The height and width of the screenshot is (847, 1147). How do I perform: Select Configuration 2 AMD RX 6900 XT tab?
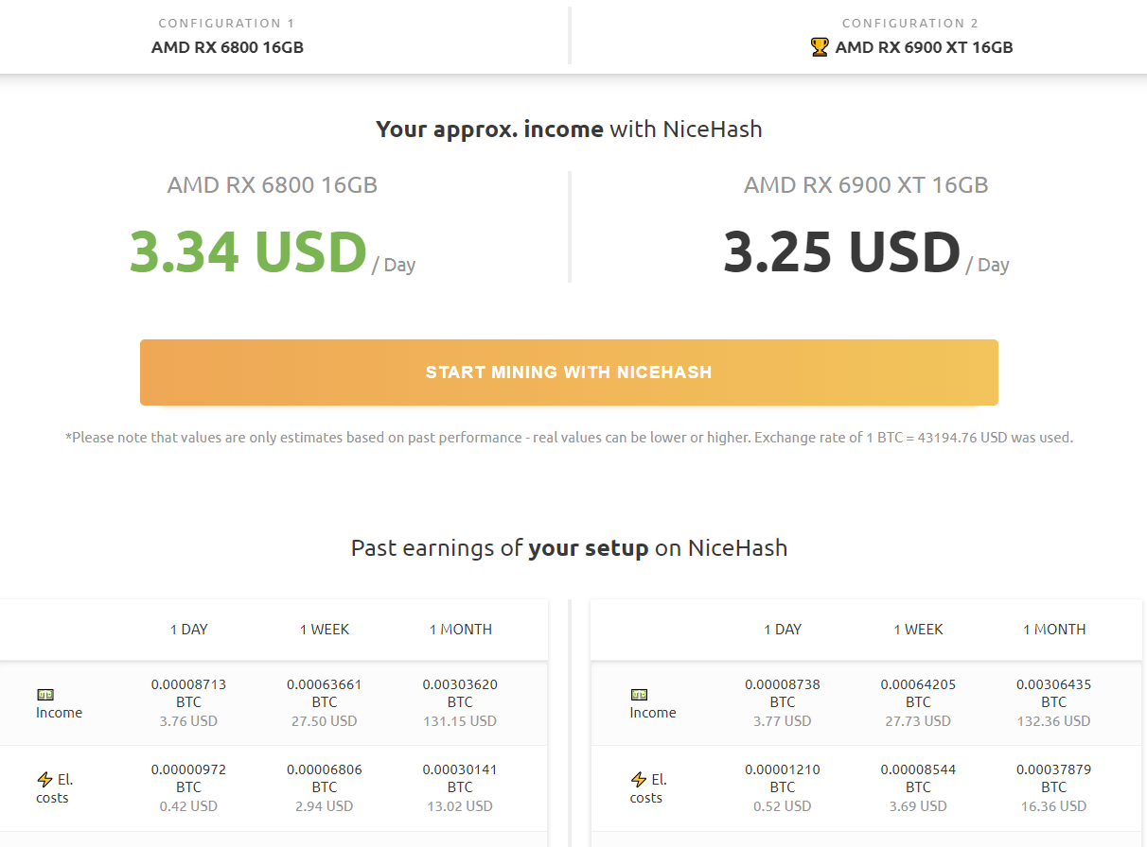click(x=910, y=36)
